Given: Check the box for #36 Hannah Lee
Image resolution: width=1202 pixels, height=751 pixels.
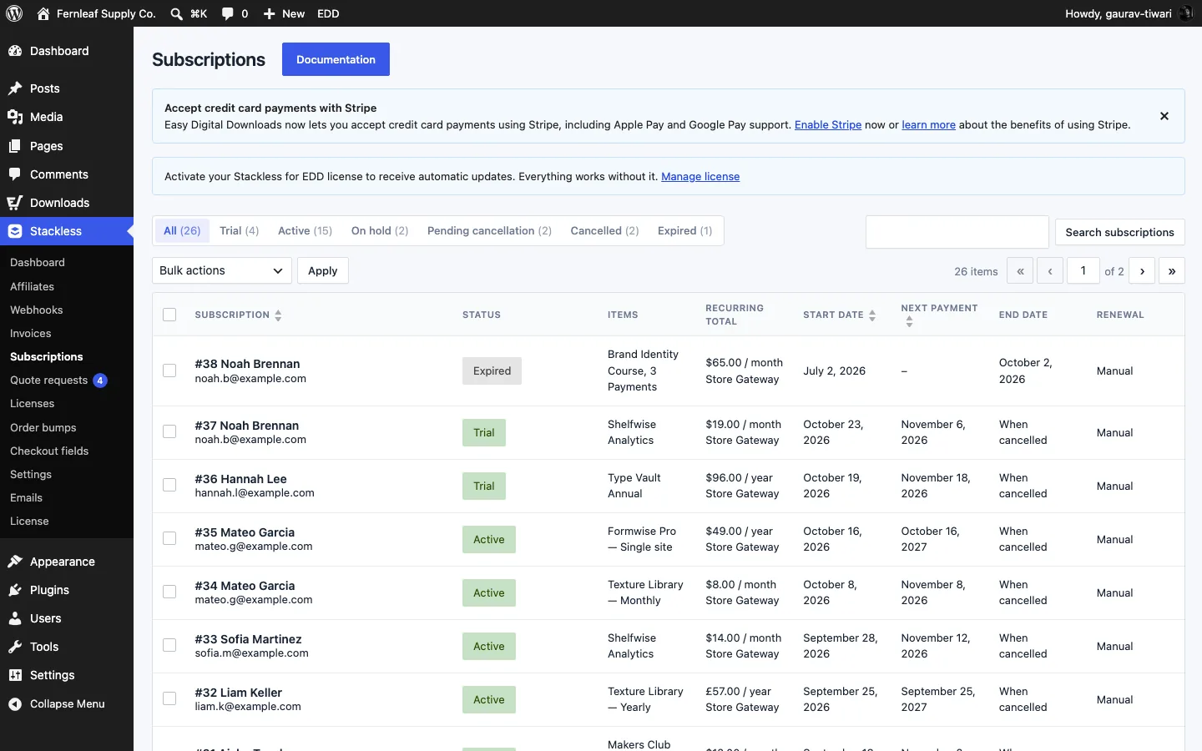Looking at the screenshot, I should tap(169, 486).
